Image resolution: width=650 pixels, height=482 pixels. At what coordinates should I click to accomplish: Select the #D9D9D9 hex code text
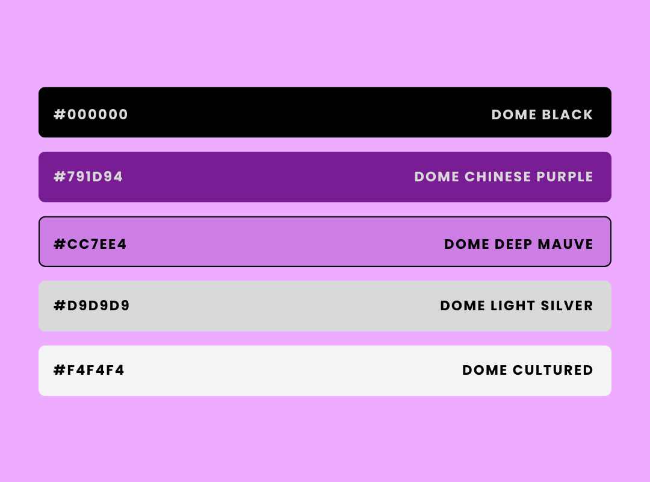91,305
